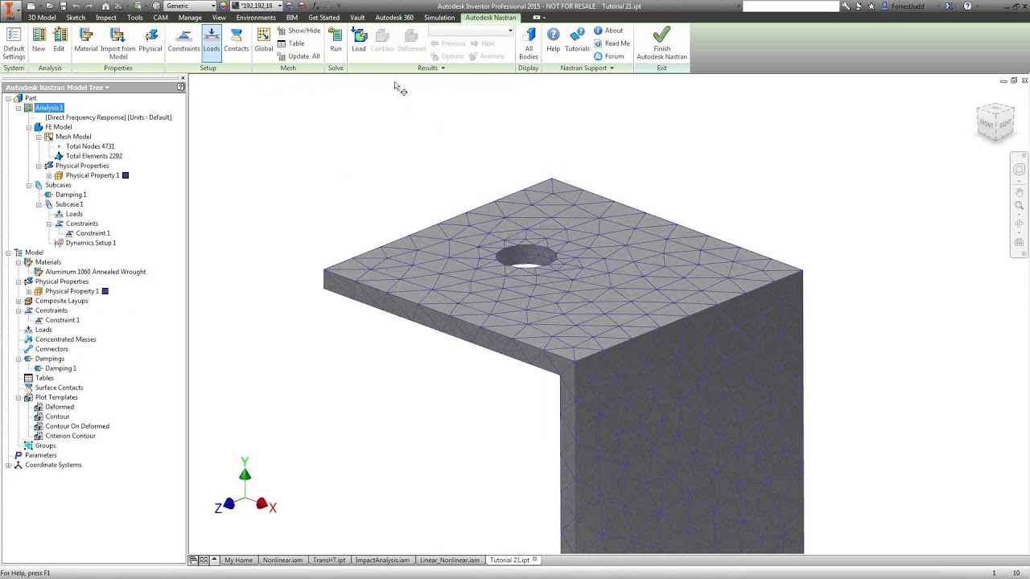This screenshot has width=1030, height=579.
Task: Collapse the Mesh Model node
Action: click(x=39, y=137)
